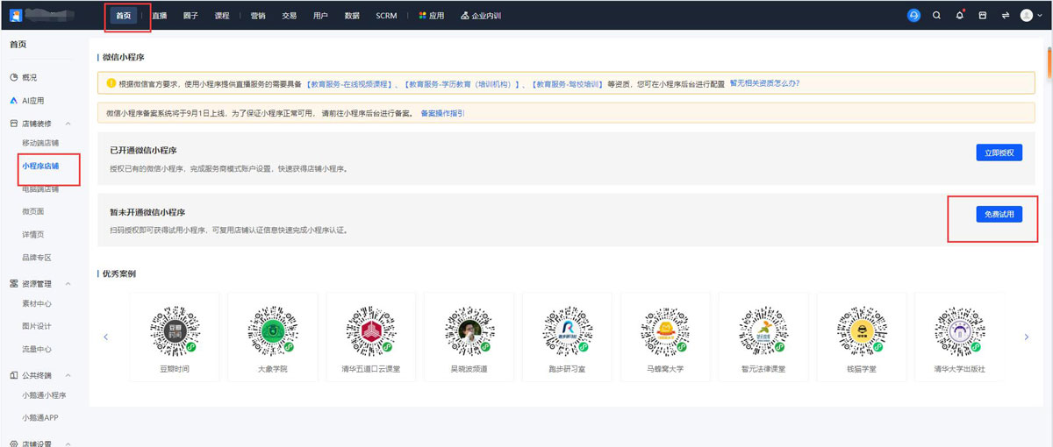1053x447 pixels.
Task: Open the SCRM top menu
Action: click(x=386, y=16)
